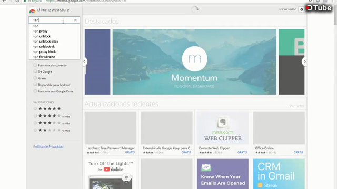
Task: Click the Chrome Web Store rainbow logo
Action: pos(32,10)
